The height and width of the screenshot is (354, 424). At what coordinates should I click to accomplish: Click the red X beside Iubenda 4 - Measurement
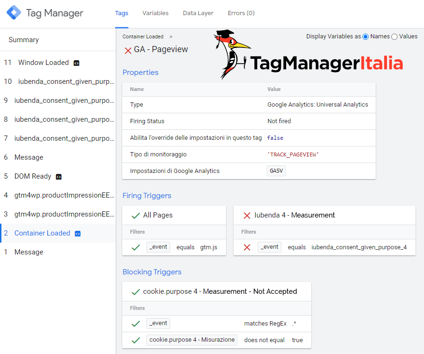click(x=247, y=216)
